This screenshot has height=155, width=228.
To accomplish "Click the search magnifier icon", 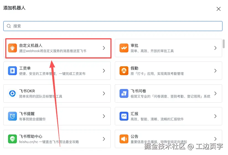I will (9, 26).
